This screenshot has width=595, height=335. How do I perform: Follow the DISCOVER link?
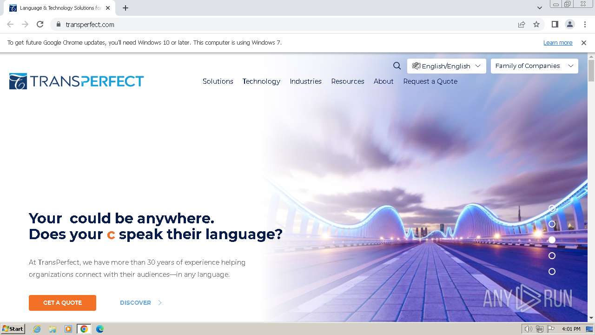(x=135, y=303)
